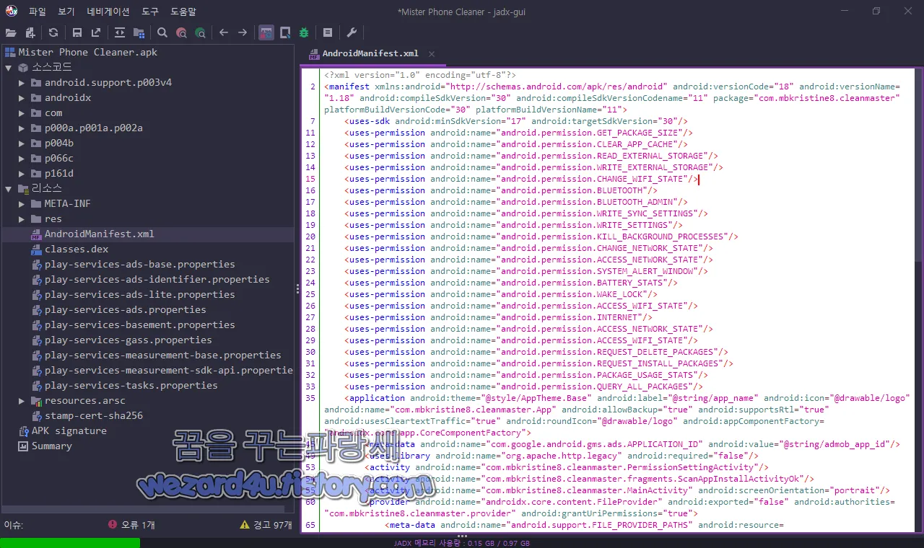Viewport: 924px width, 548px height.
Task: Click the Sync with editor icon
Action: (120, 32)
